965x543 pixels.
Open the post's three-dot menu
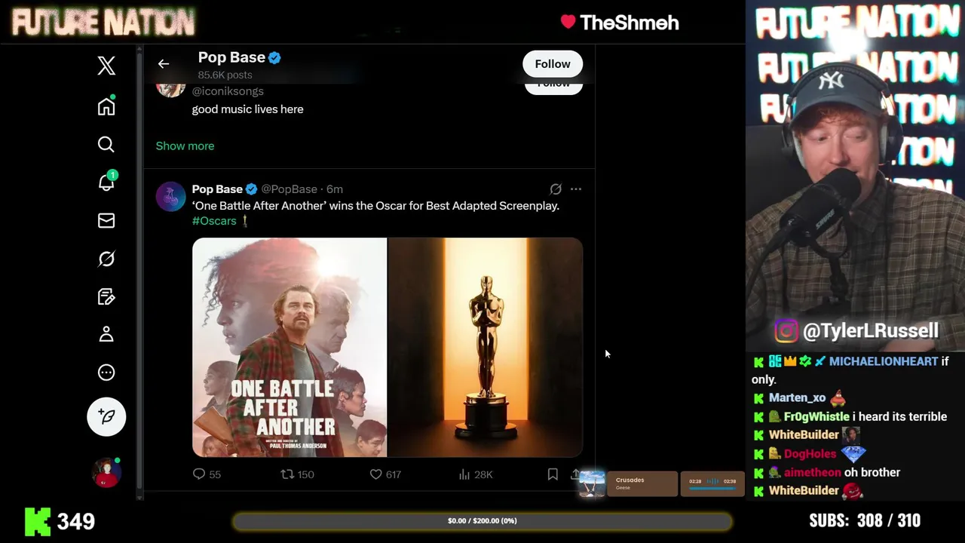[576, 189]
